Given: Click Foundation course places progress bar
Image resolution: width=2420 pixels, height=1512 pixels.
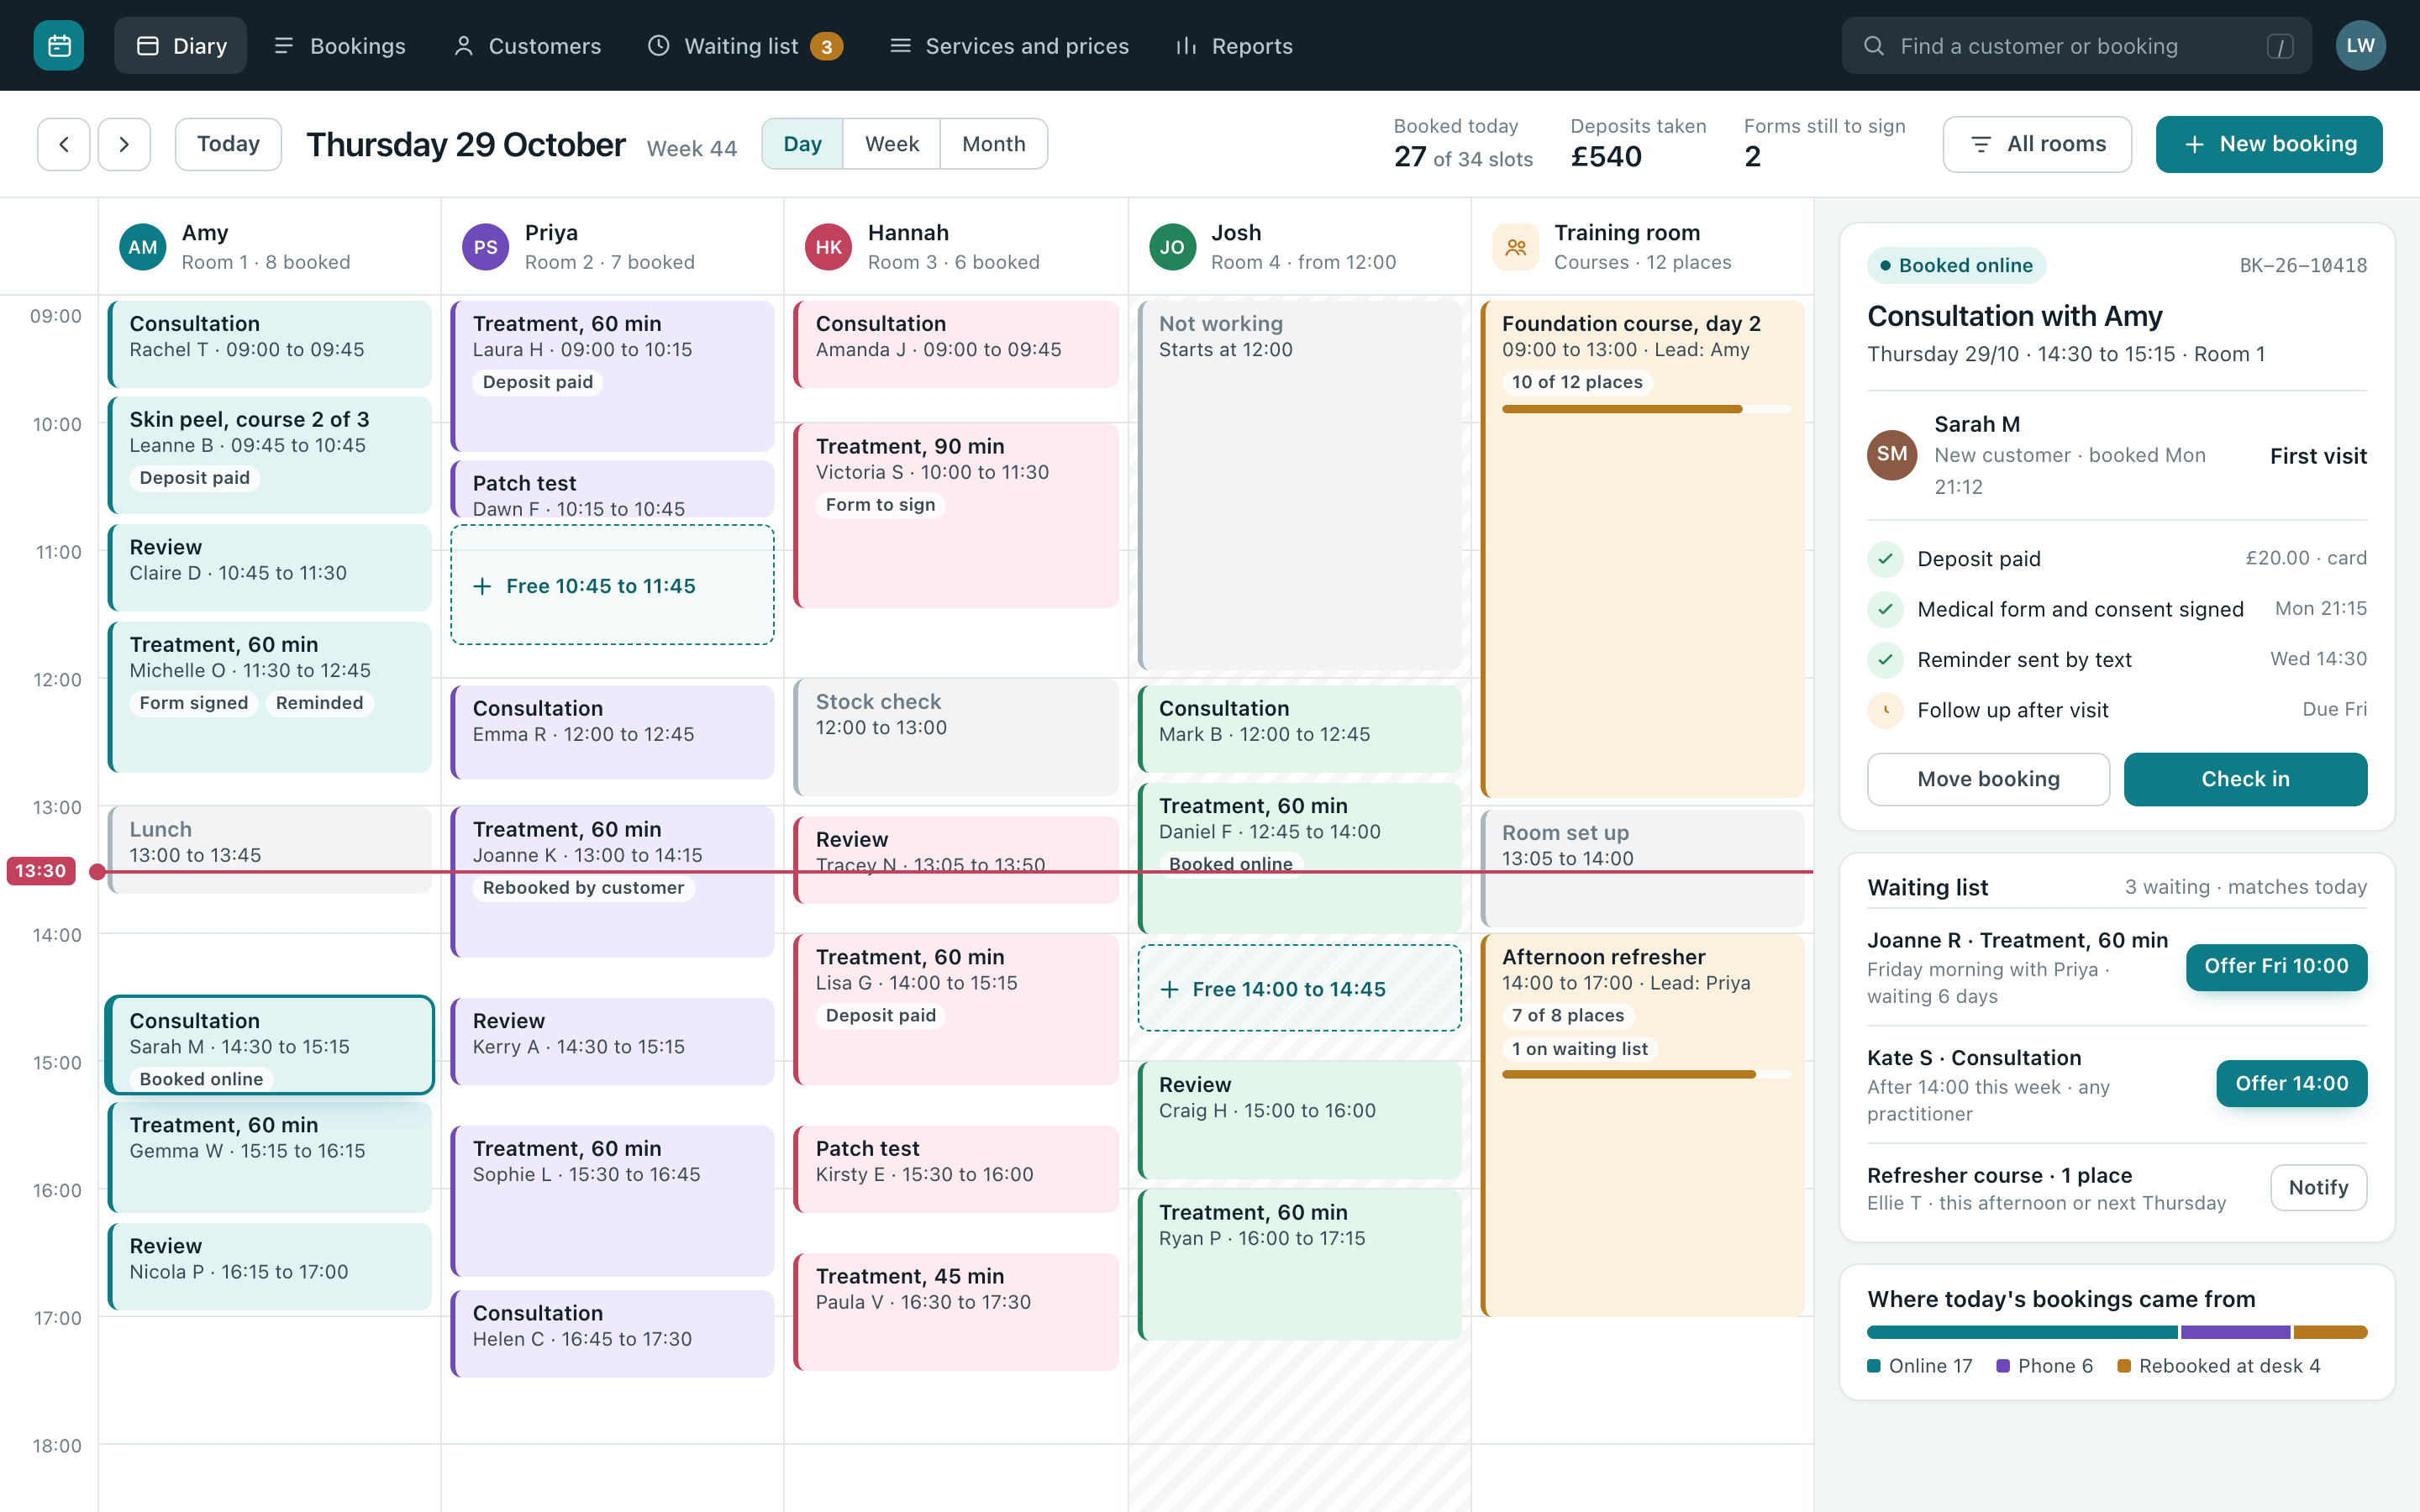Looking at the screenshot, I should click(x=1646, y=409).
